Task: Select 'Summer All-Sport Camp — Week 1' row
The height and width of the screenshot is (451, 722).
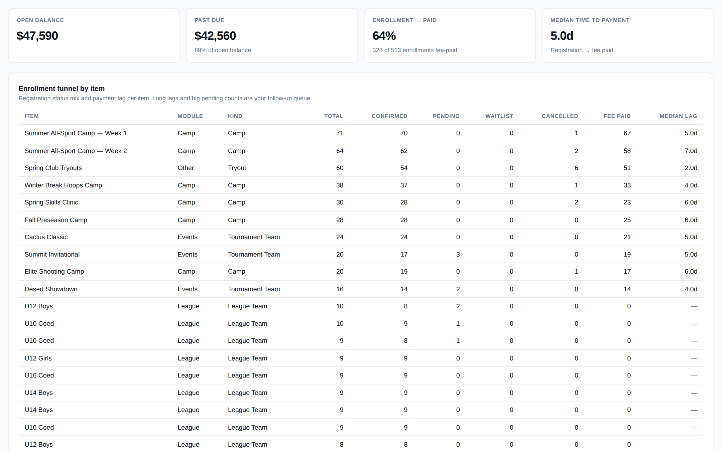Action: pos(361,133)
